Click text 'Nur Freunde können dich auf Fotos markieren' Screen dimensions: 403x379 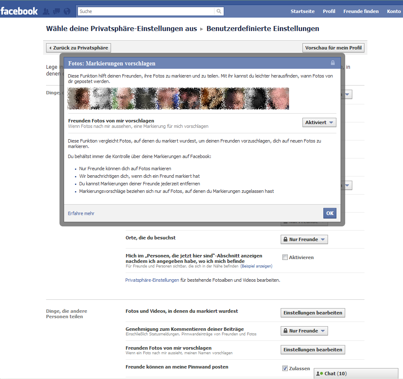coord(125,169)
